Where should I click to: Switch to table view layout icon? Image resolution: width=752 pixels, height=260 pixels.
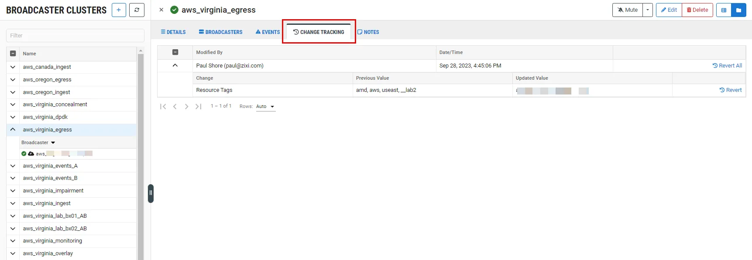[724, 10]
